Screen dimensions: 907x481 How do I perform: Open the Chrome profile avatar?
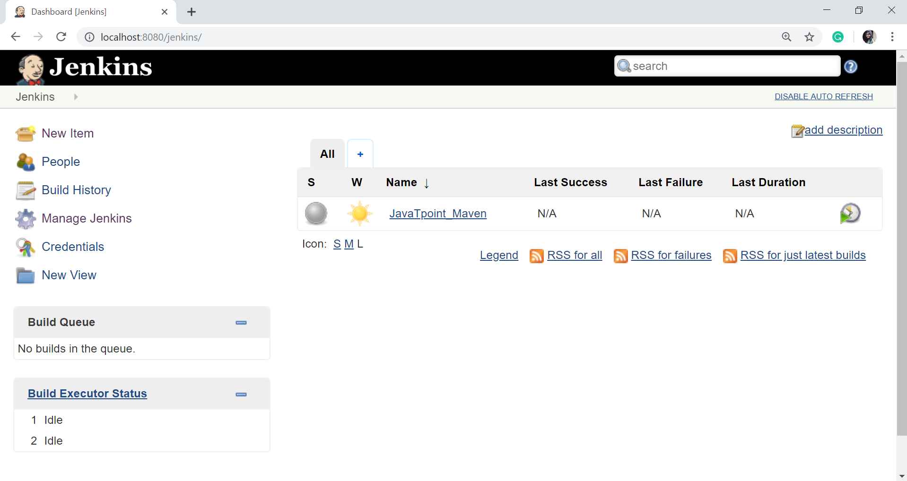869,37
